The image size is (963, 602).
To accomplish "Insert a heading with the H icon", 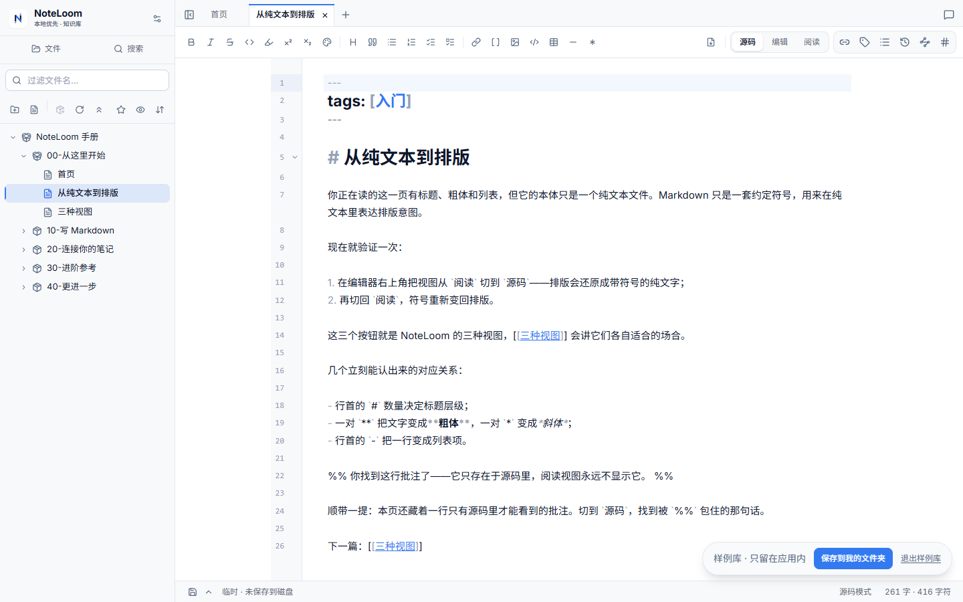I will pos(353,42).
